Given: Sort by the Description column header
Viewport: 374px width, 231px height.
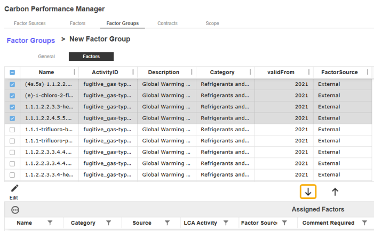Looking at the screenshot, I should tap(164, 72).
